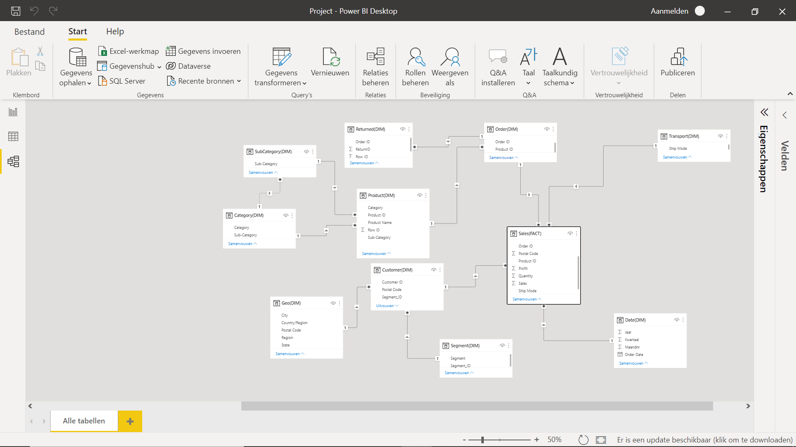Open the Bestand menu
Image resolution: width=796 pixels, height=447 pixels.
[x=29, y=31]
